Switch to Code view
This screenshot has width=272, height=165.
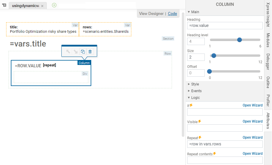[x=172, y=13]
